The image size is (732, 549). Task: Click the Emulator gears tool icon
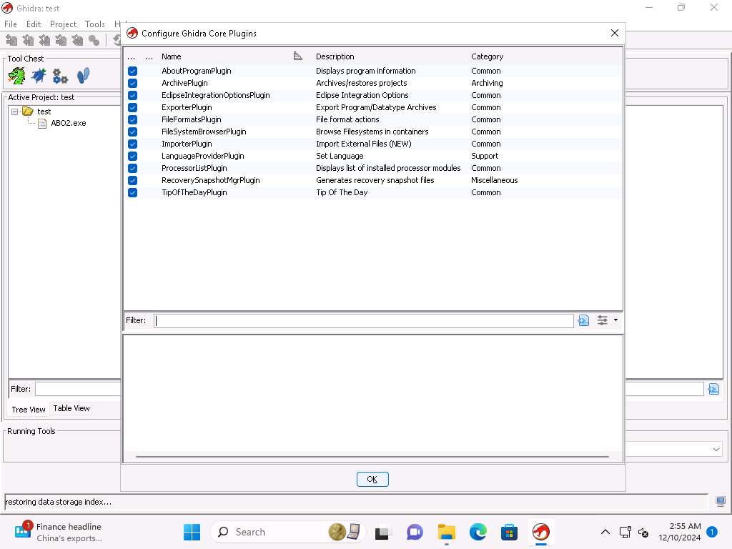click(61, 76)
